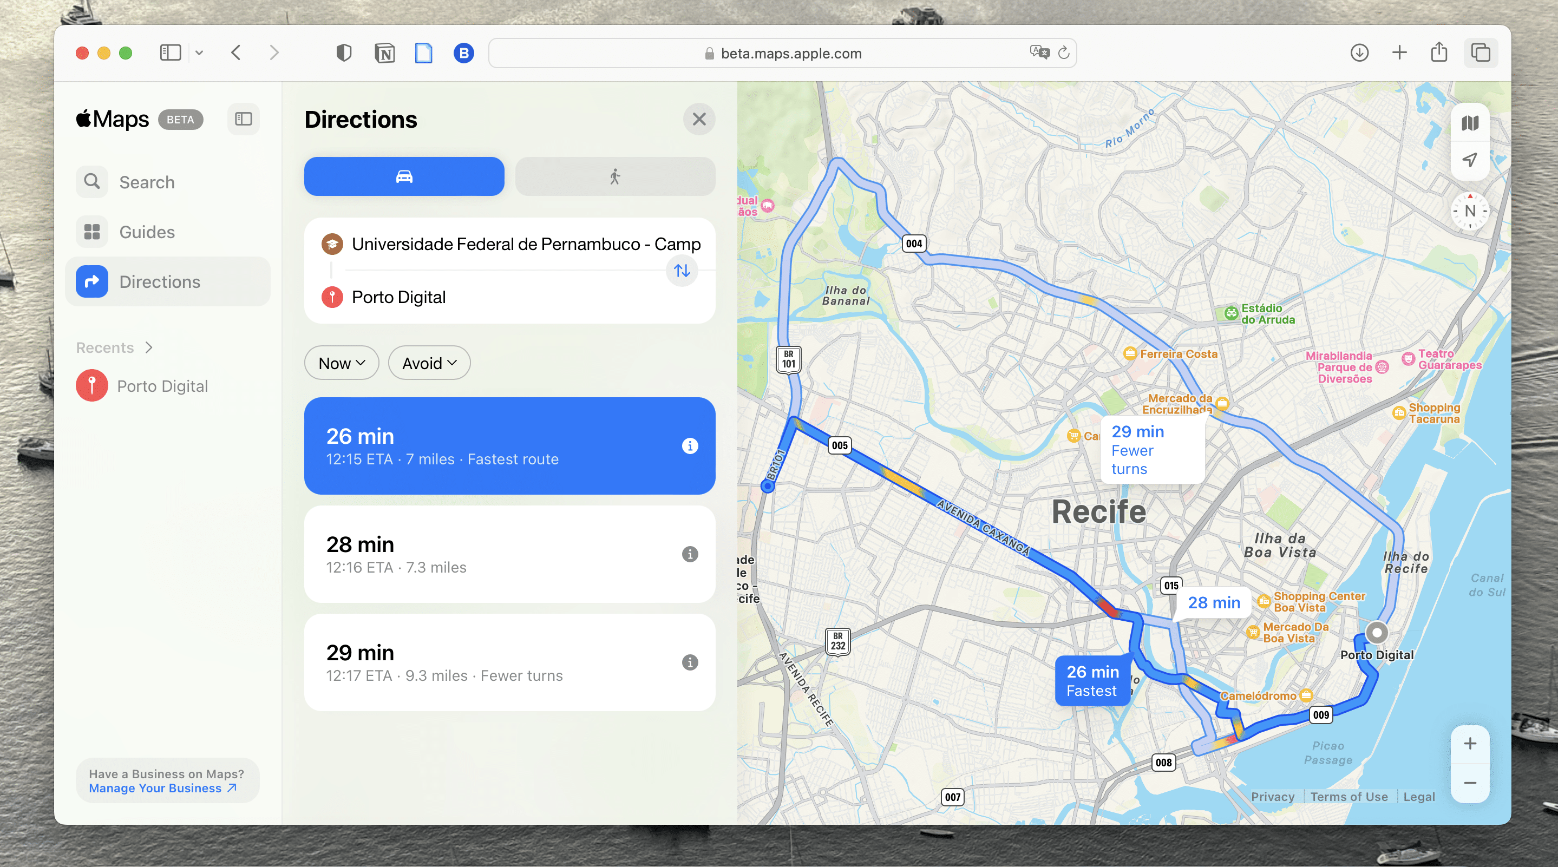
Task: Show details with the 26 min route info icon
Action: click(689, 446)
